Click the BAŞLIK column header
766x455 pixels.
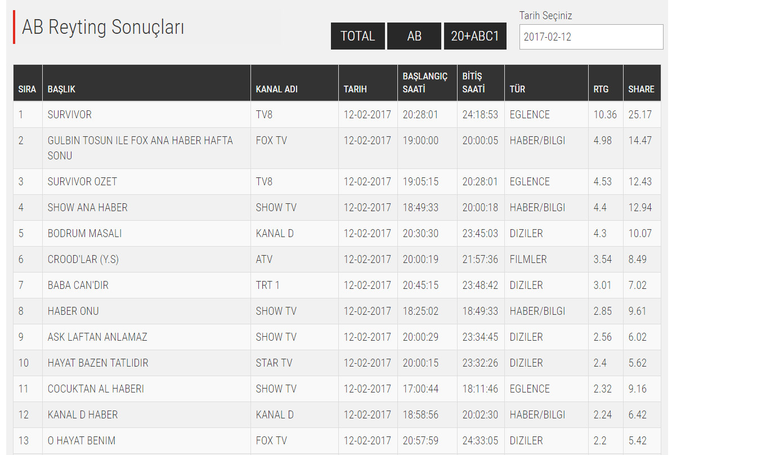pyautogui.click(x=61, y=89)
